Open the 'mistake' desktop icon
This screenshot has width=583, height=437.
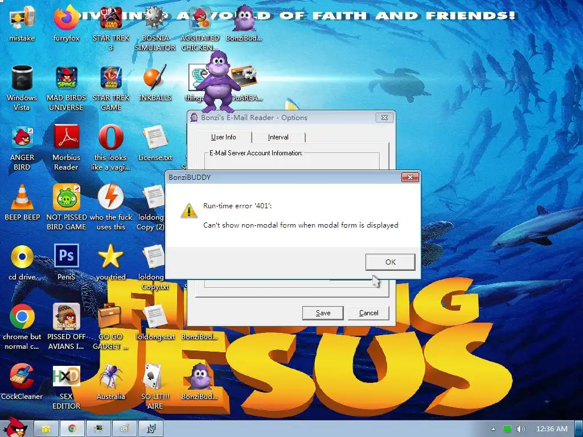click(x=22, y=24)
